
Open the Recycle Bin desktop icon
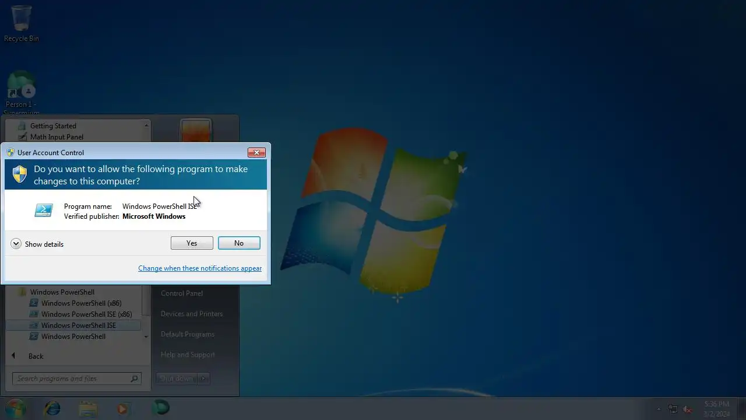point(22,24)
